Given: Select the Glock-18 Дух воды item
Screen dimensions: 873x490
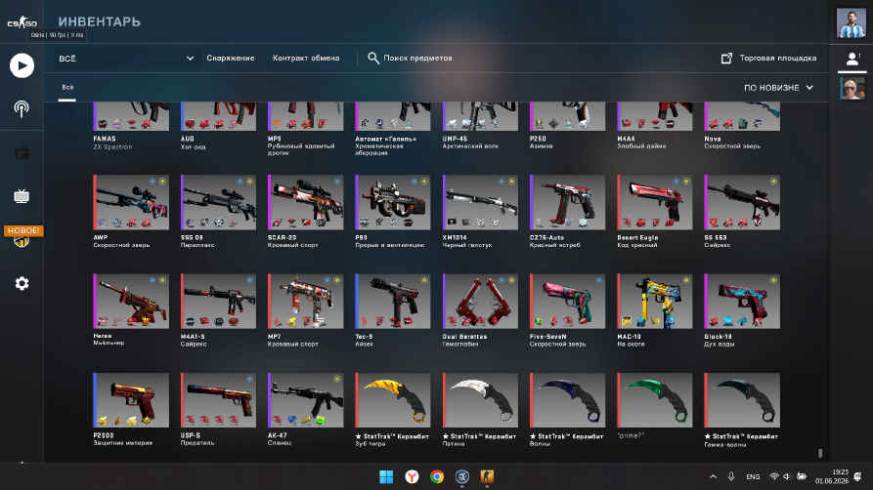Looking at the screenshot, I should pos(742,301).
